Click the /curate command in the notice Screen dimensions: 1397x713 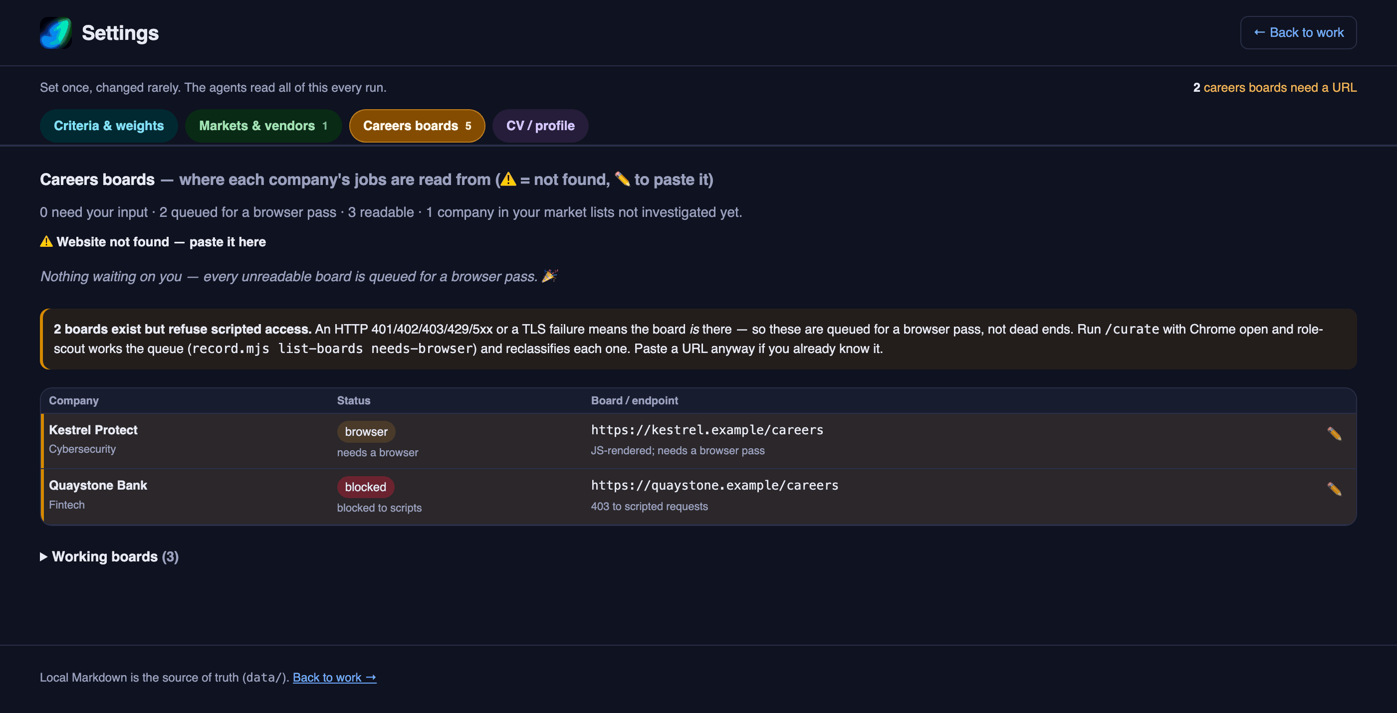[1132, 329]
